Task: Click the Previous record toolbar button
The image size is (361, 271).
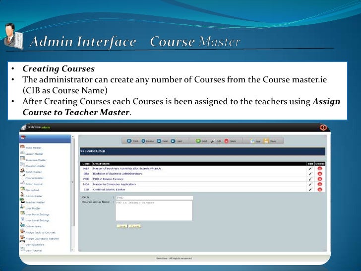Action: 147,141
